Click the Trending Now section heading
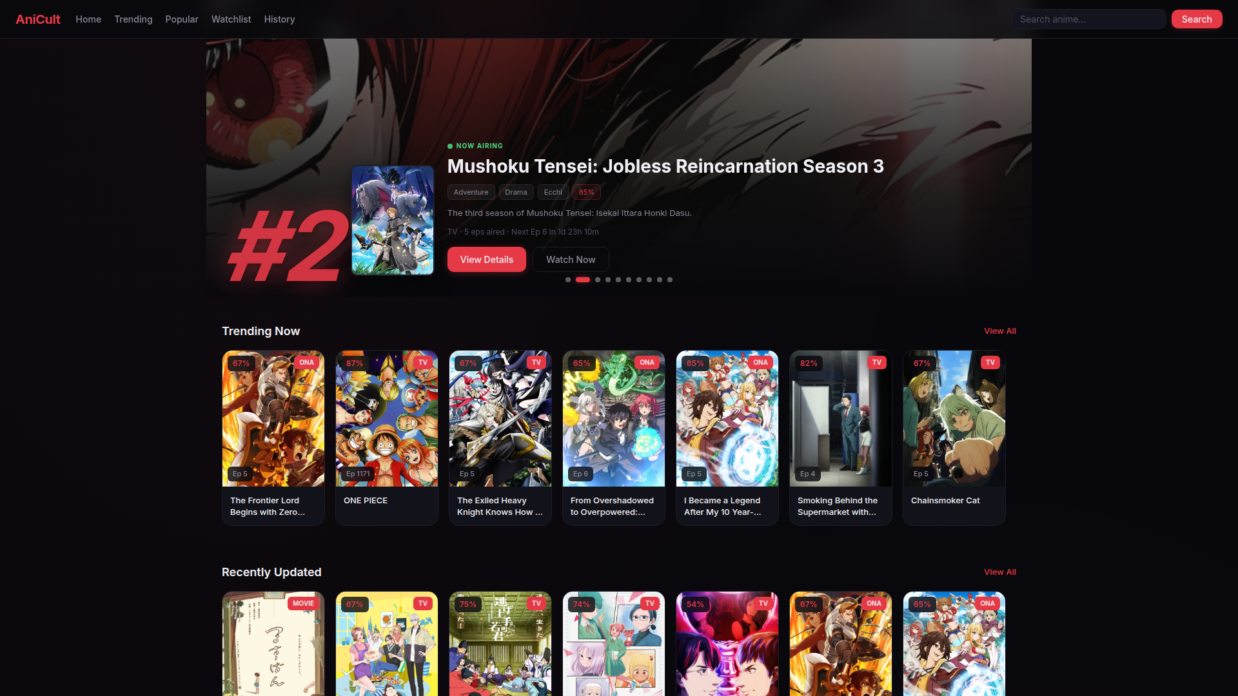Viewport: 1238px width, 696px height. [260, 331]
